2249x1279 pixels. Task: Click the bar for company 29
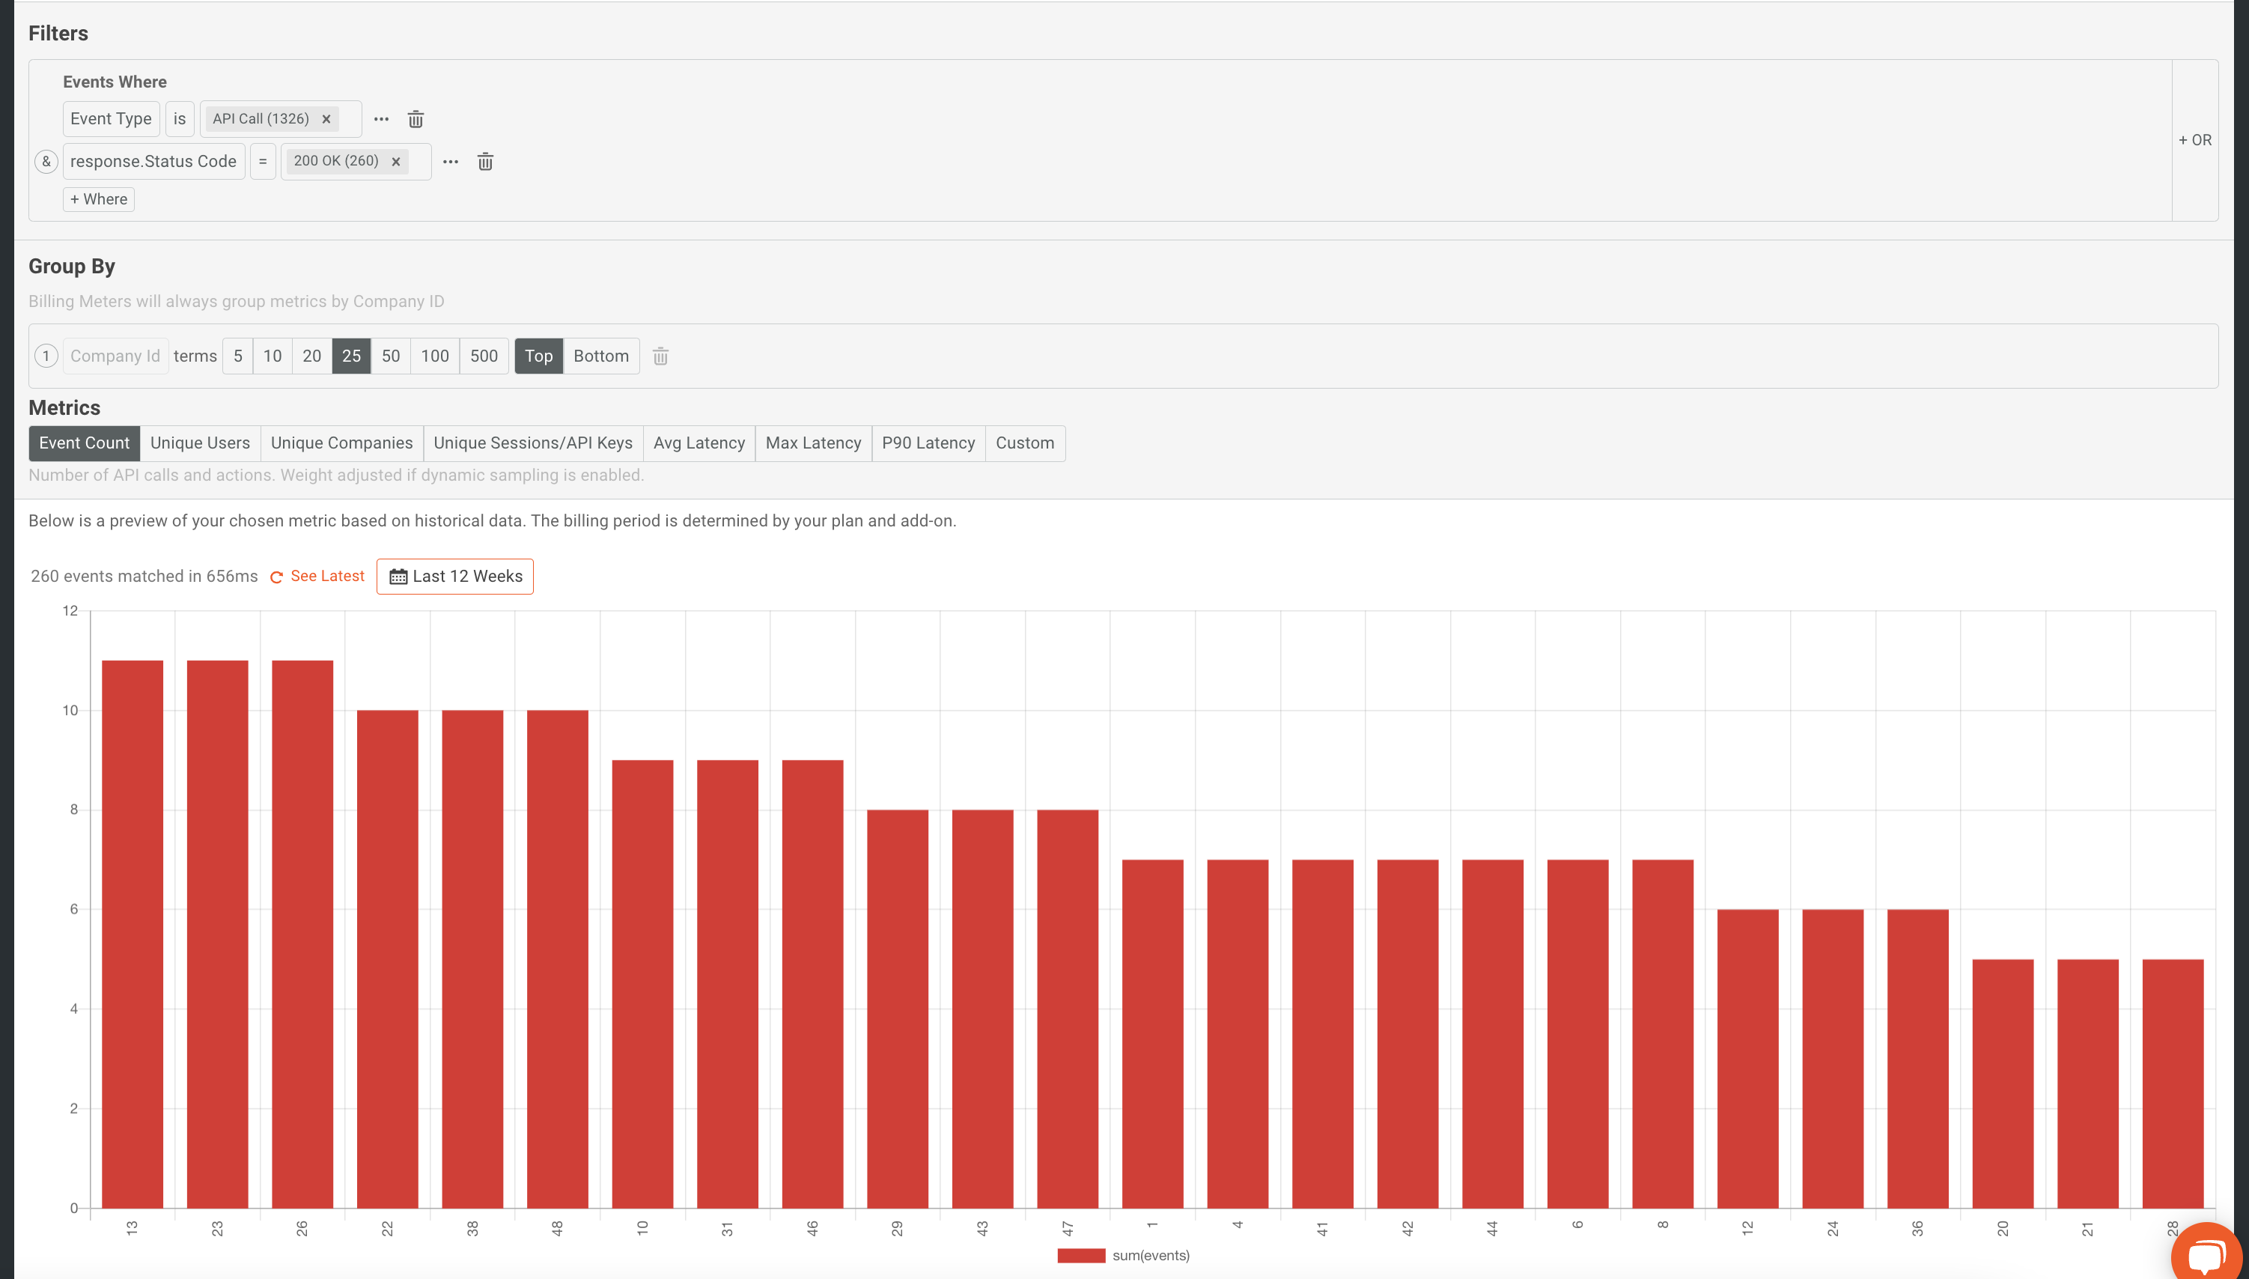[898, 1009]
